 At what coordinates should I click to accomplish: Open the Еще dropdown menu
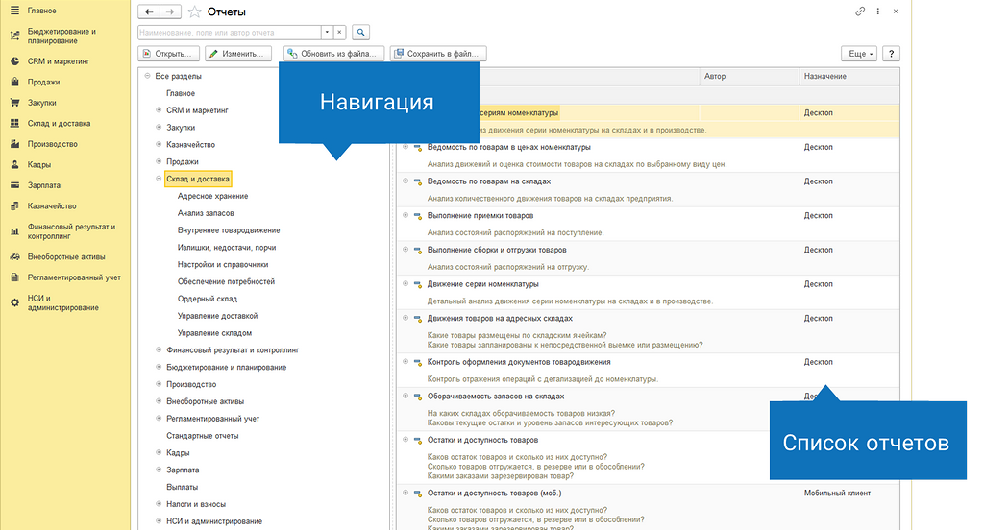[x=859, y=54]
